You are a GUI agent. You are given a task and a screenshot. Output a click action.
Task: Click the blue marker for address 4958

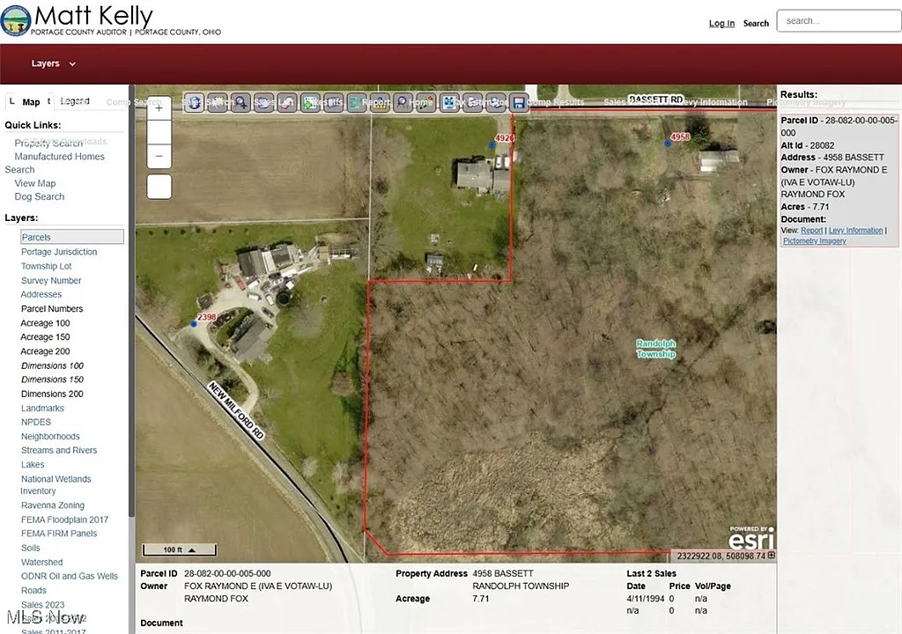tap(668, 144)
